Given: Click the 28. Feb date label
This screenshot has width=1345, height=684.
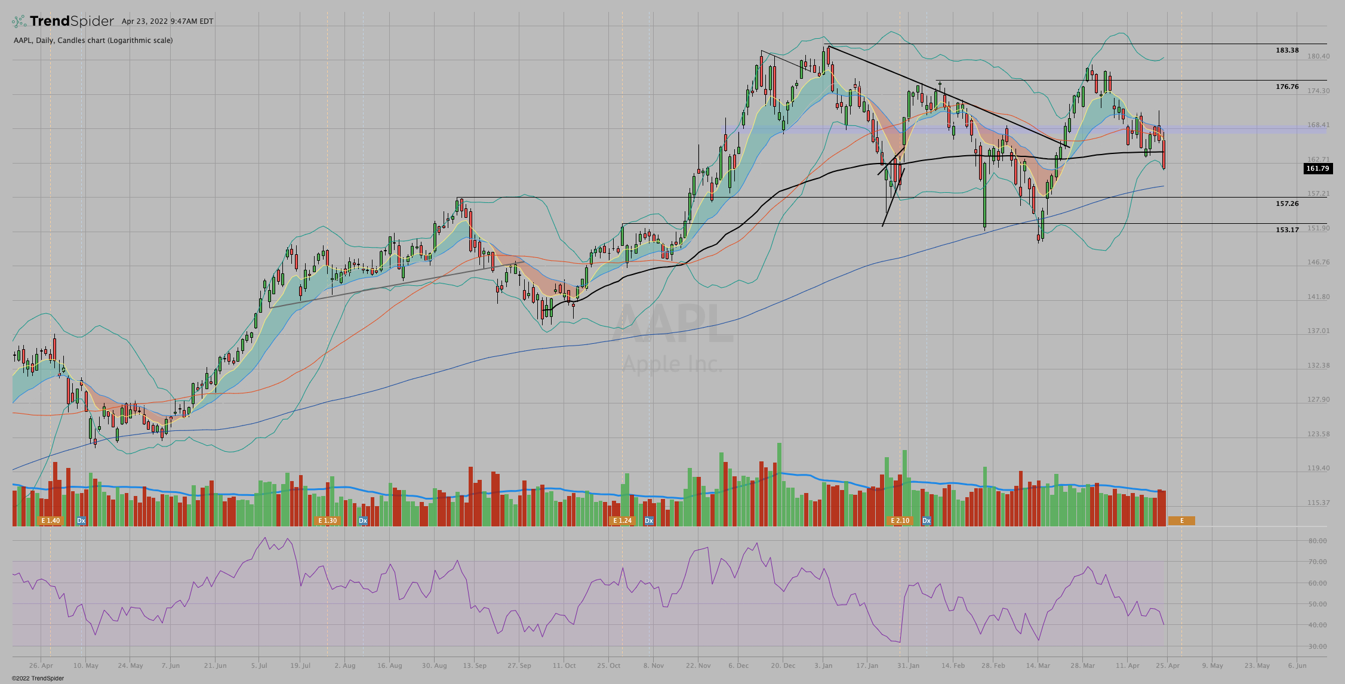Looking at the screenshot, I should coord(993,665).
